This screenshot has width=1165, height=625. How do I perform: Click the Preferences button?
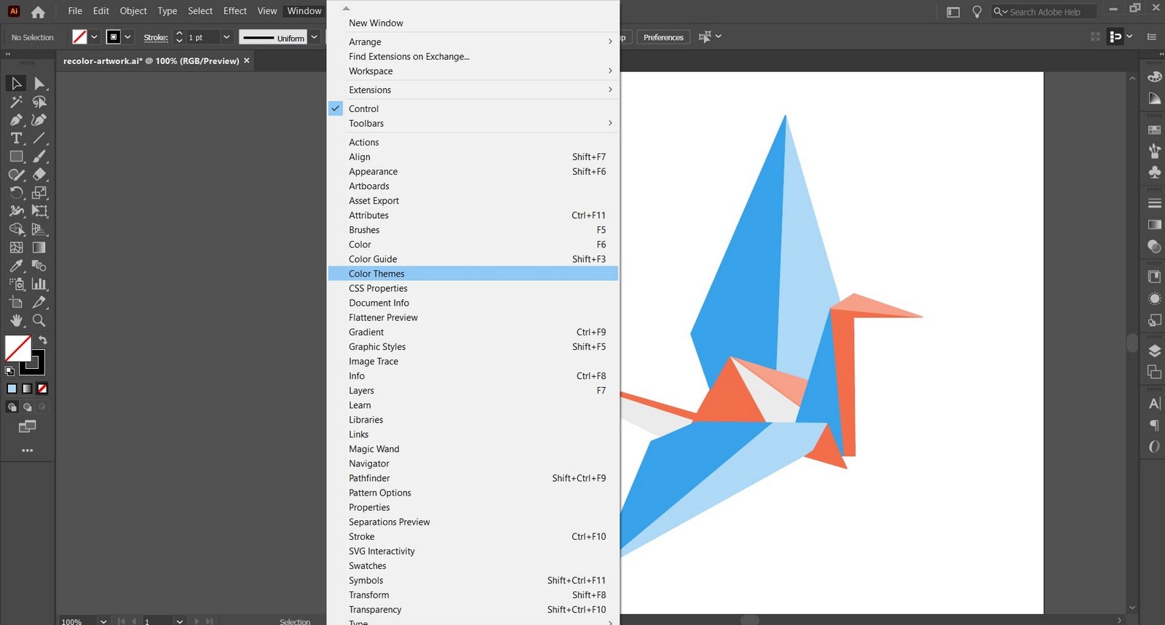[663, 37]
